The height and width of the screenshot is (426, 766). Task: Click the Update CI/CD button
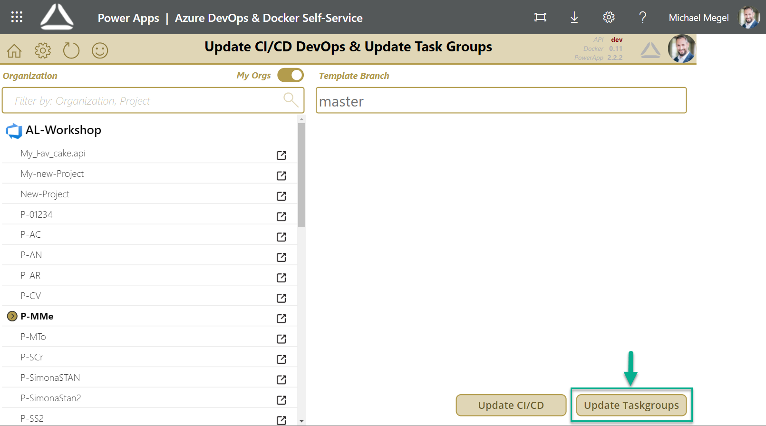(511, 405)
